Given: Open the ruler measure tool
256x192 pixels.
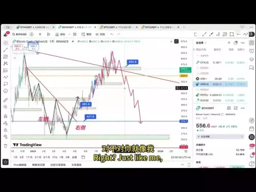Looking at the screenshot, I should pyautogui.click(x=6, y=100).
